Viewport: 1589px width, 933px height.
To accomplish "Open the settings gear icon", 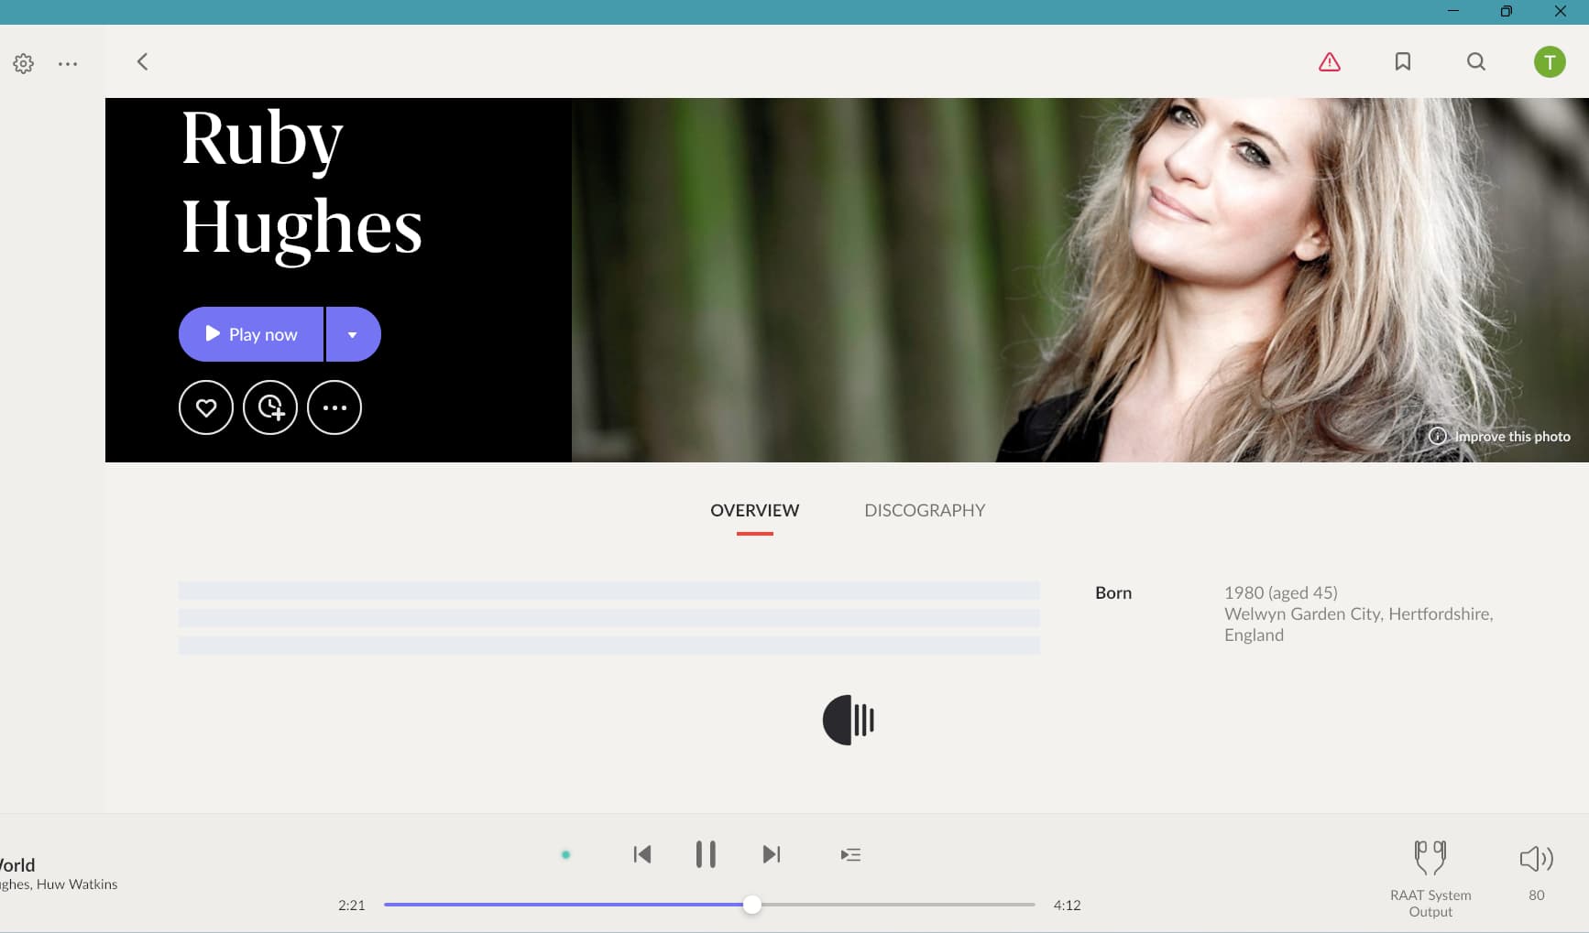I will point(24,63).
